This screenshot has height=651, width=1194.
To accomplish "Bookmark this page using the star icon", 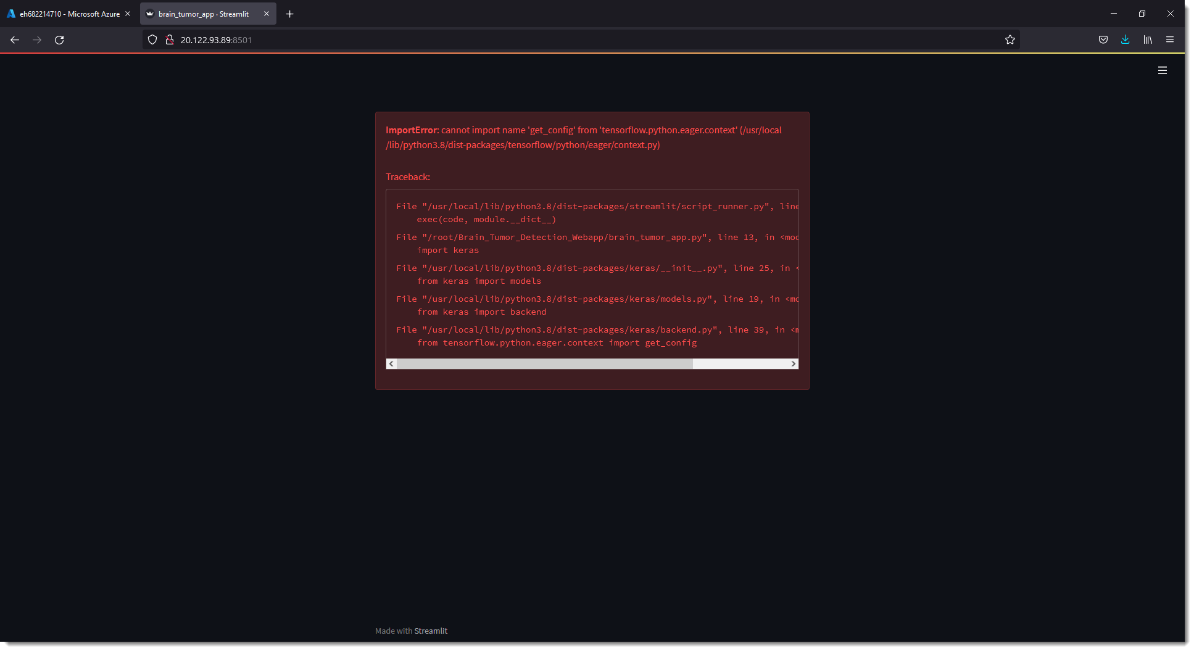I will click(1010, 39).
